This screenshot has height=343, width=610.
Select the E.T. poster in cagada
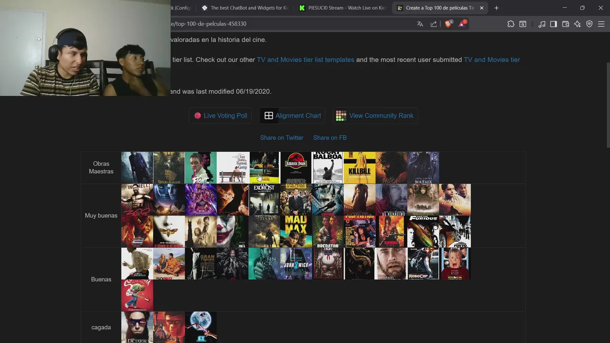(x=201, y=327)
